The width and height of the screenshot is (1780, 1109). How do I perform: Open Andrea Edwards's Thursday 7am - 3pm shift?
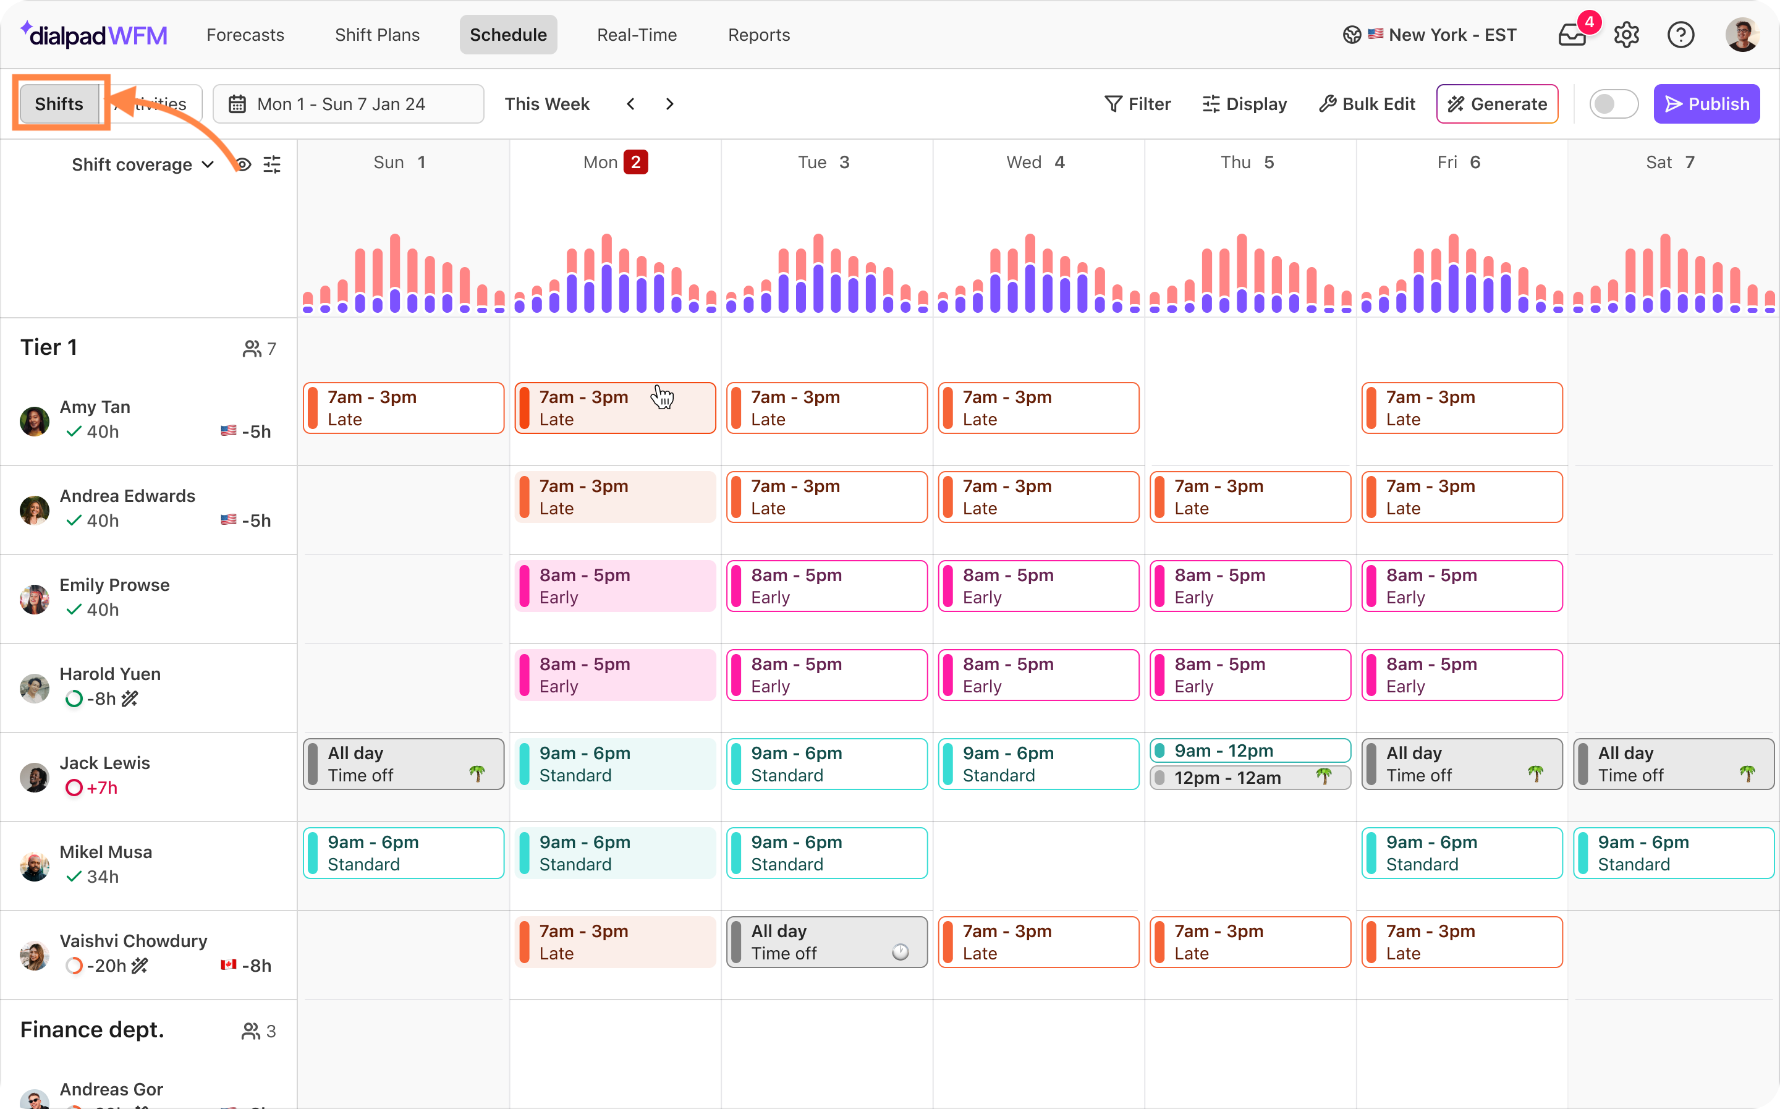click(1251, 497)
